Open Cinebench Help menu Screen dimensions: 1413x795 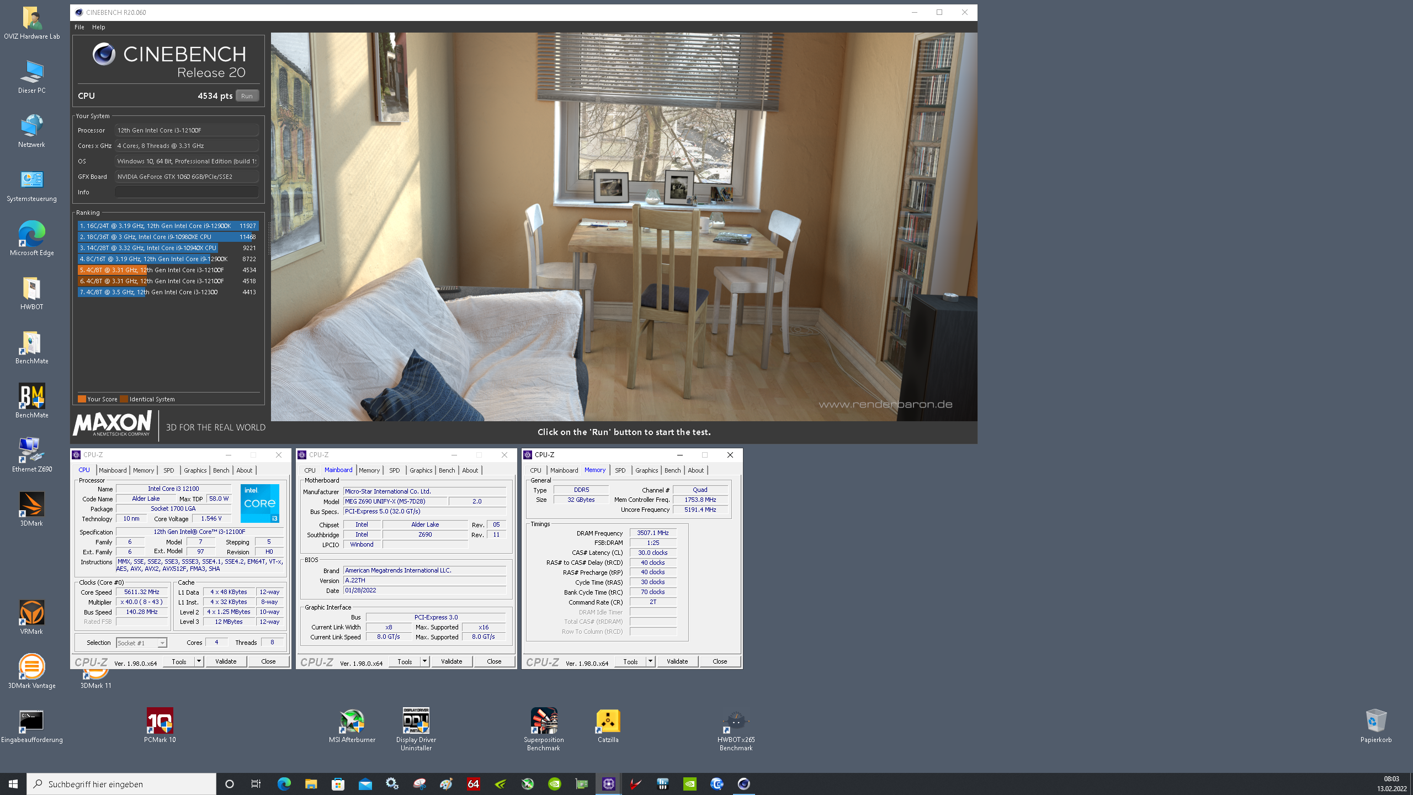coord(98,27)
